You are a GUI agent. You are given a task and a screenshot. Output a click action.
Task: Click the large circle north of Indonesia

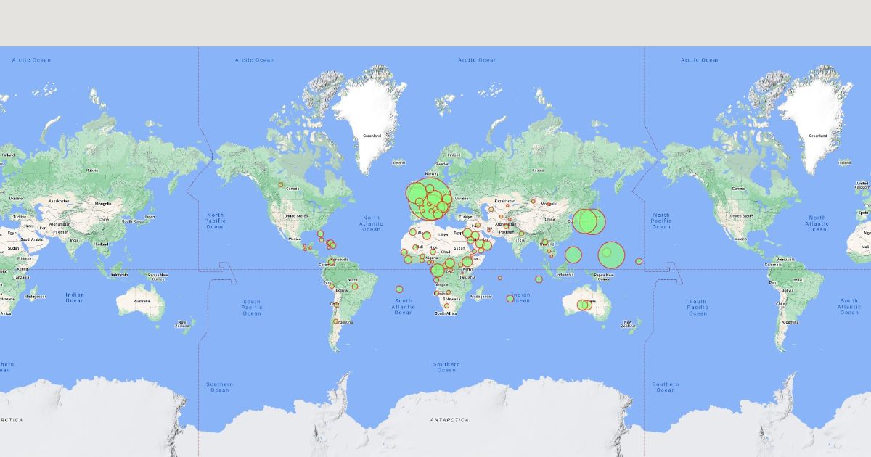[x=573, y=255]
